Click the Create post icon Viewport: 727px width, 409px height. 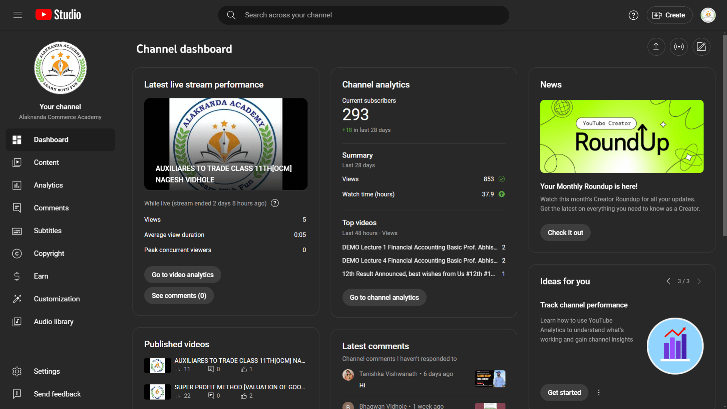(701, 47)
